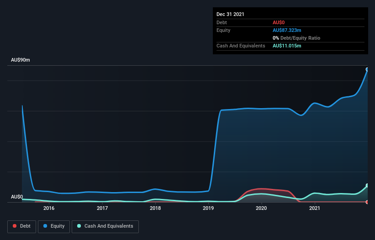Click the 2018 x-axis label
The image size is (375, 240).
point(155,208)
